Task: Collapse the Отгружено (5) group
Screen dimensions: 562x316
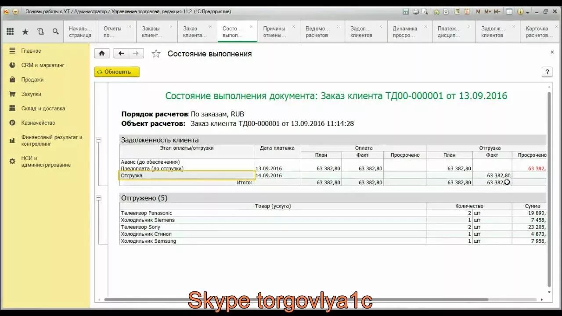Action: tap(98, 198)
